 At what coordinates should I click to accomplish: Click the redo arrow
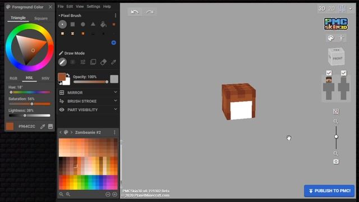click(150, 12)
